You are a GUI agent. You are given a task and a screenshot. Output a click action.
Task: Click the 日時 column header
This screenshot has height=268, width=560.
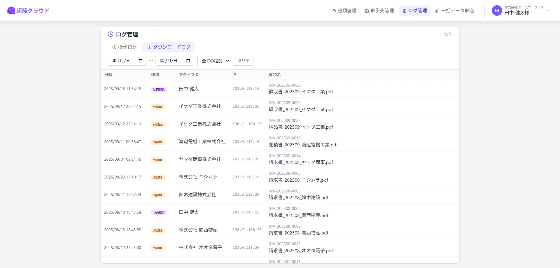tap(108, 75)
